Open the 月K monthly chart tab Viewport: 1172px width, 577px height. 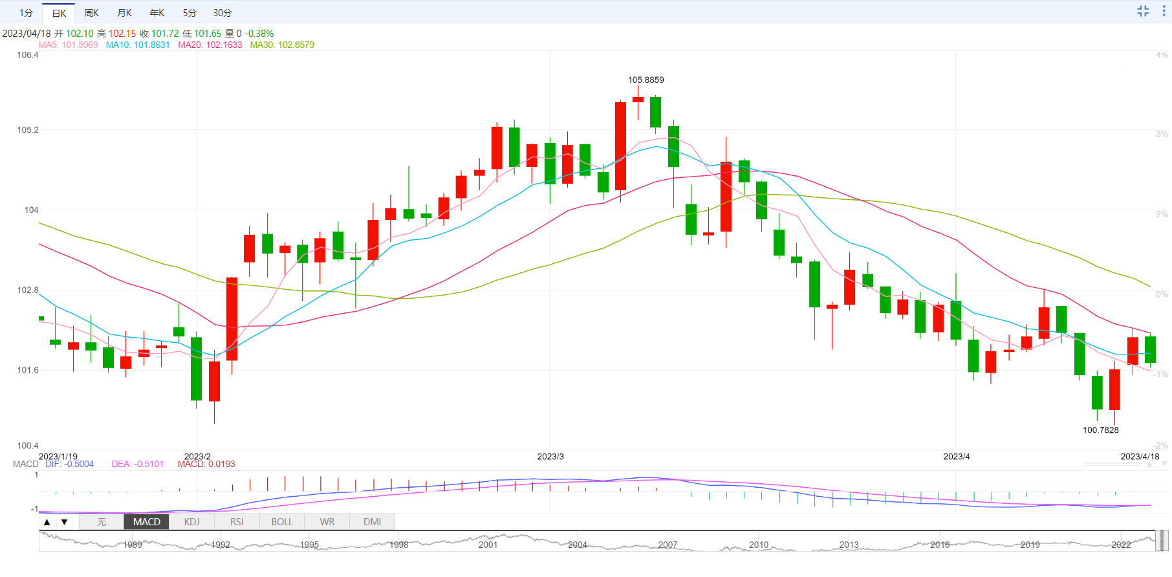click(124, 13)
